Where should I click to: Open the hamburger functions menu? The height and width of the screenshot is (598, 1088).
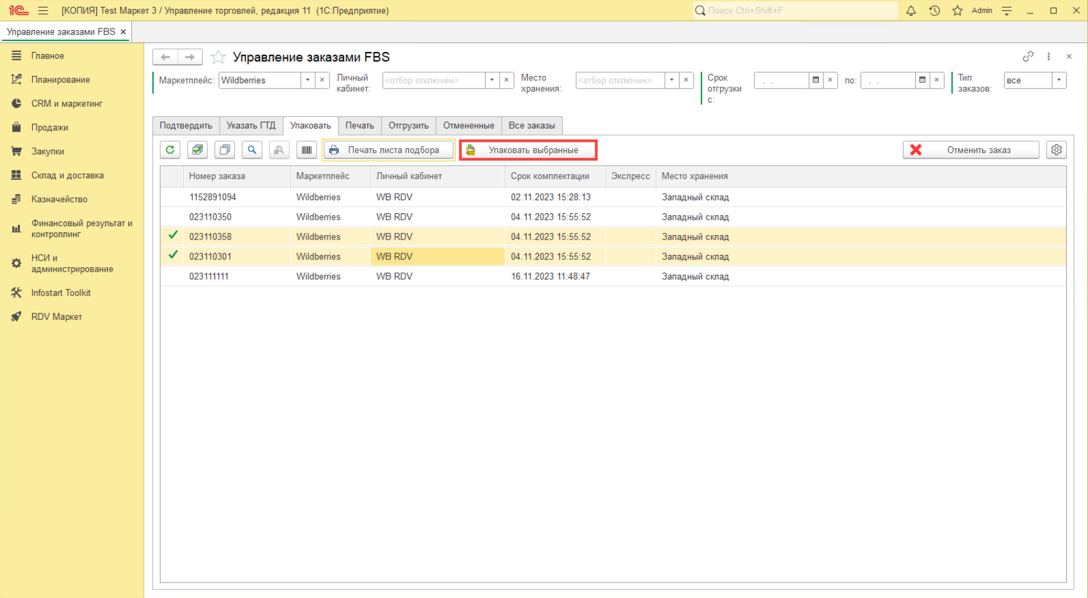click(43, 10)
